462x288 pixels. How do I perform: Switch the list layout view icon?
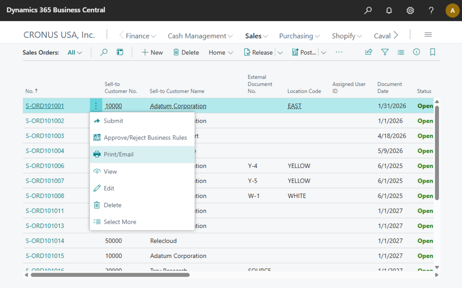pyautogui.click(x=401, y=52)
